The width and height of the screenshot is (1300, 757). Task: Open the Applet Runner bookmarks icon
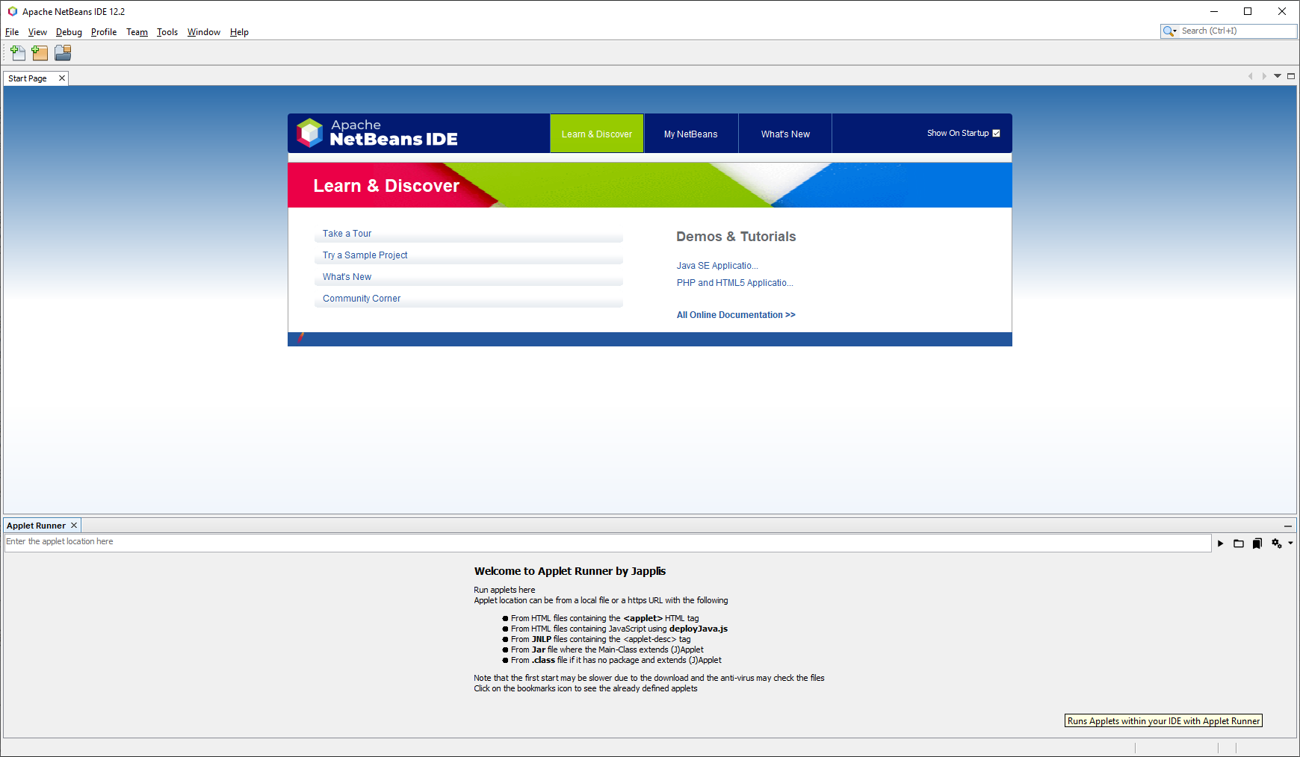coord(1257,543)
